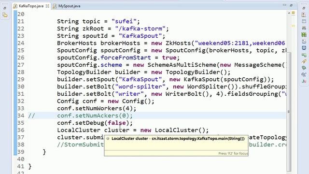Click the KafkaSpout(spoutConfig) constructor call
This screenshot has height=174, width=309.
pos(227,79)
